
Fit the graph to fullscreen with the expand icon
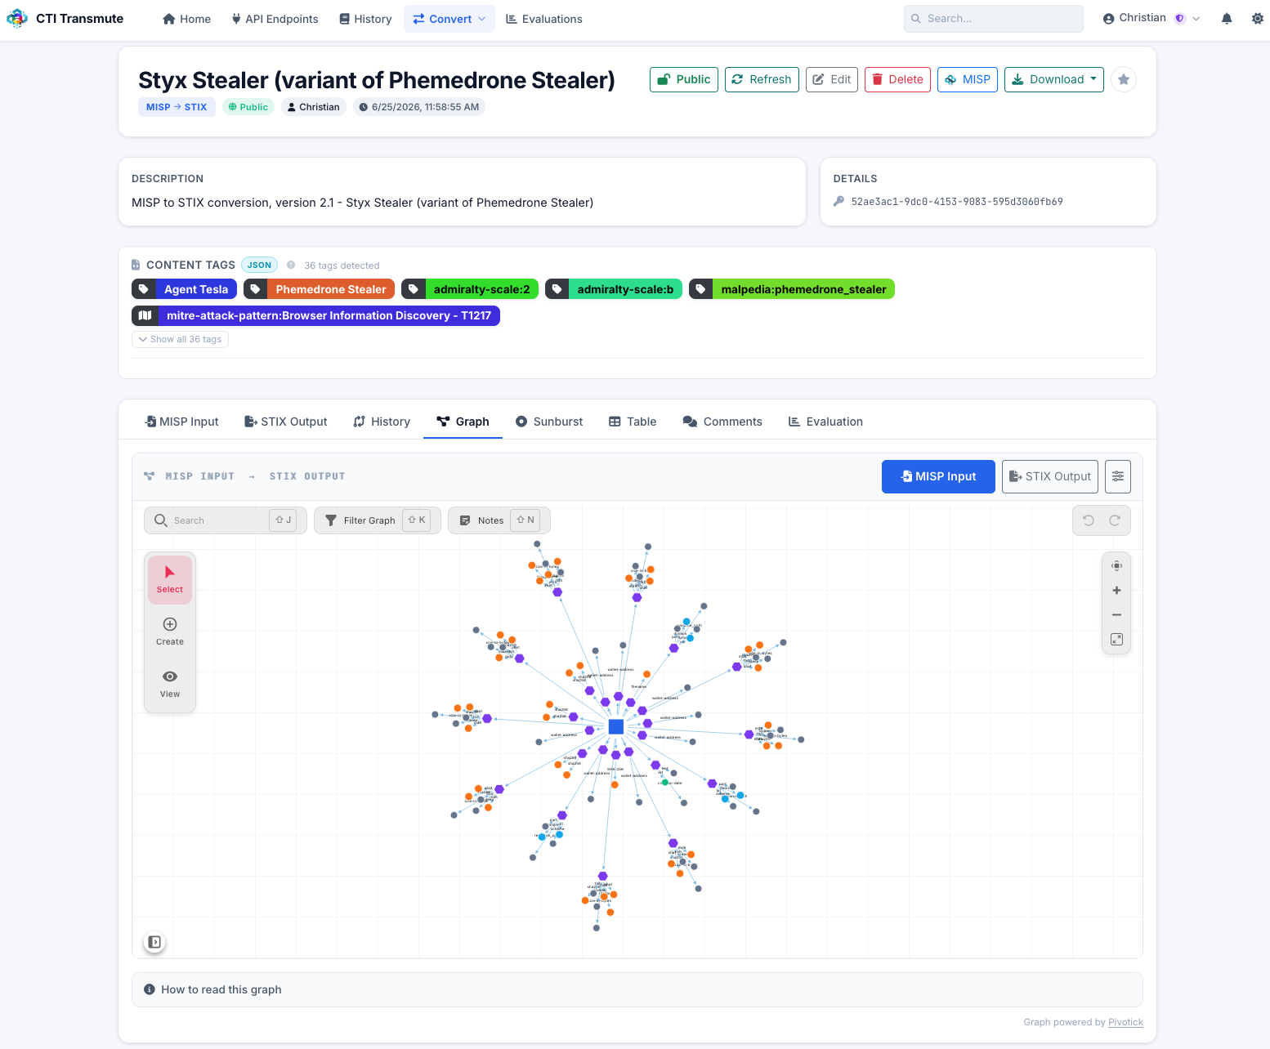coord(1116,640)
